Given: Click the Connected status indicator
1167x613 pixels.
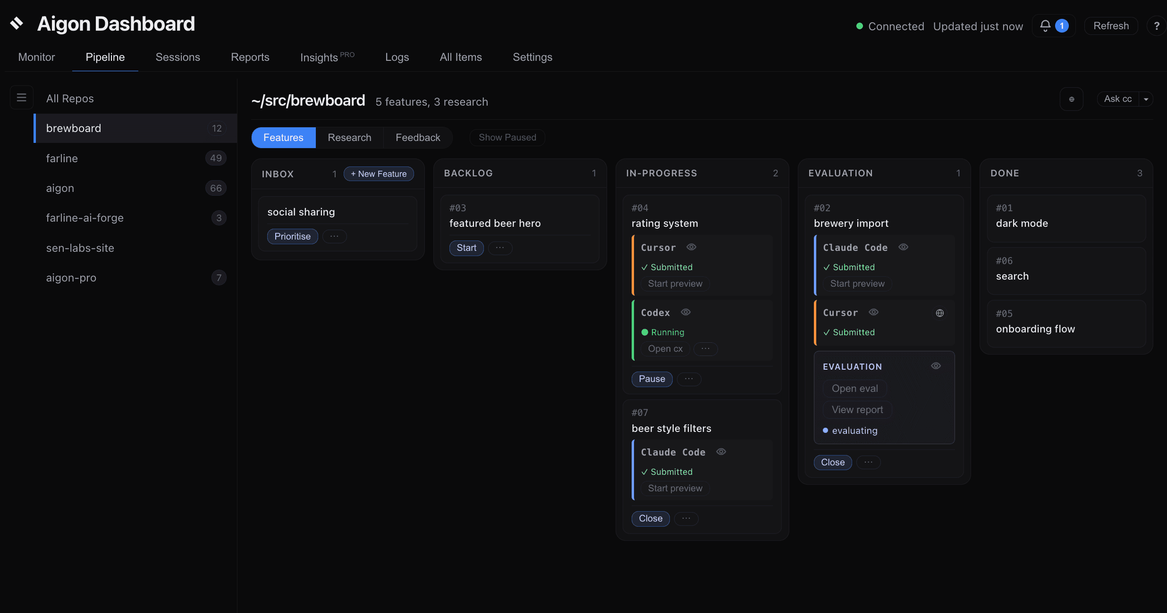Looking at the screenshot, I should 890,26.
